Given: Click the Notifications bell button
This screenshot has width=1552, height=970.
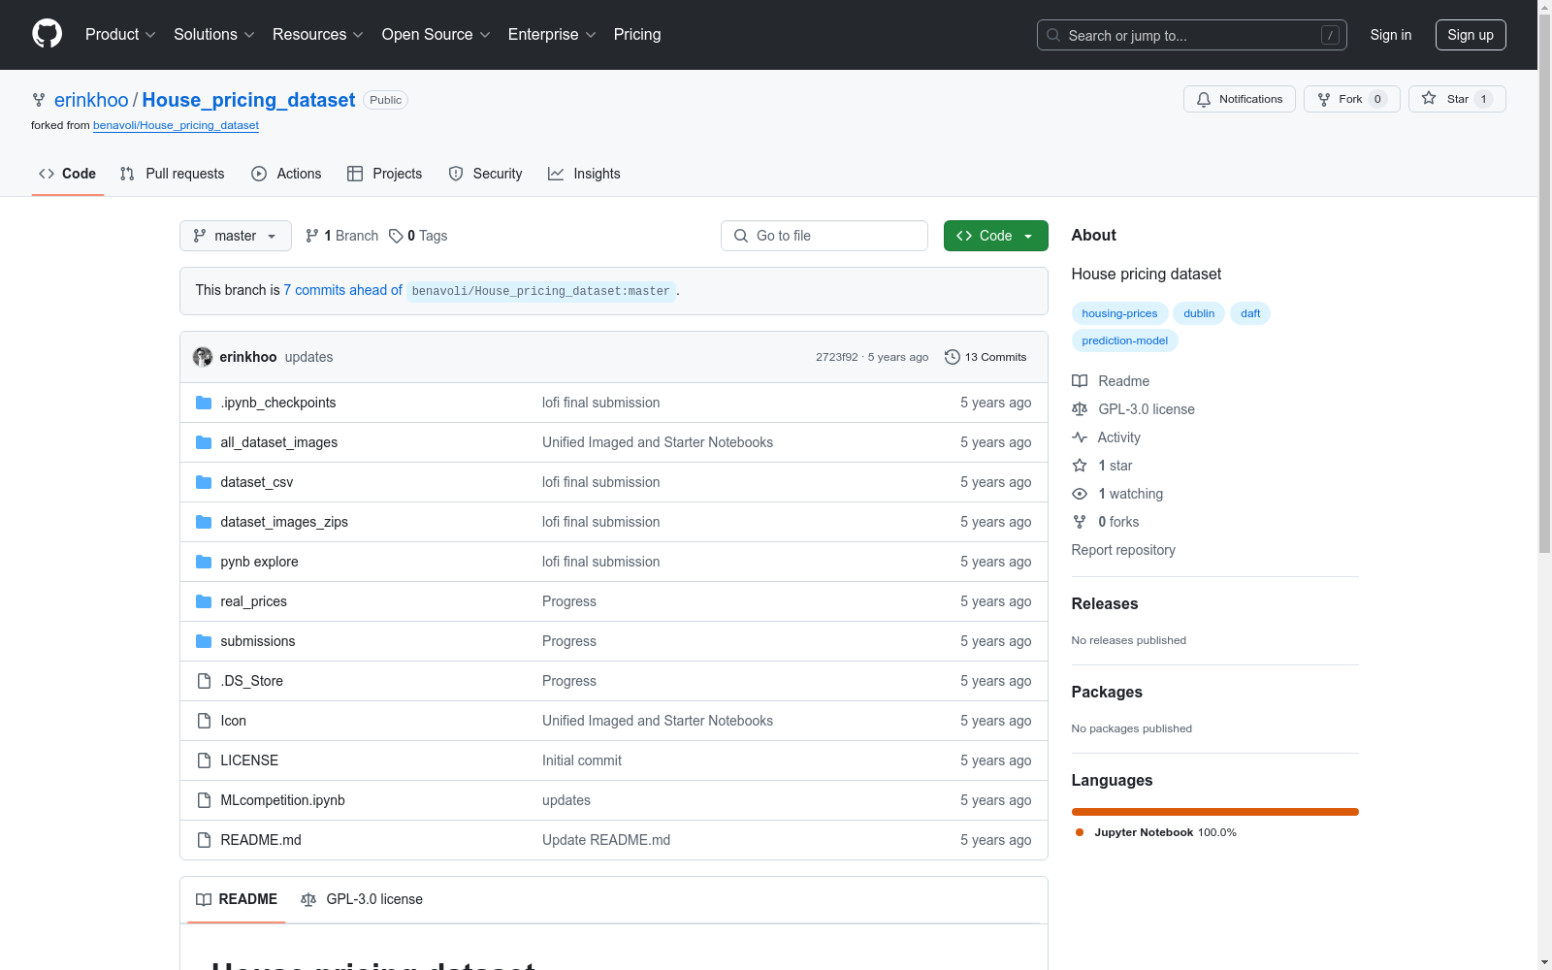Looking at the screenshot, I should [x=1239, y=99].
